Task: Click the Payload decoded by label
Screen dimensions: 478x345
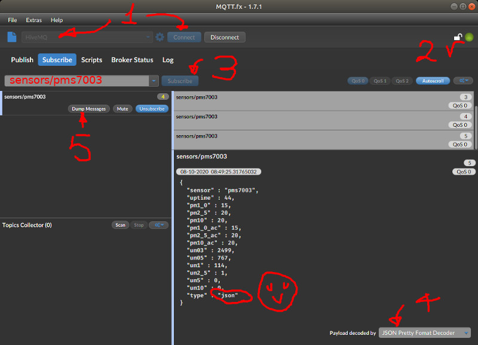Action: 353,333
